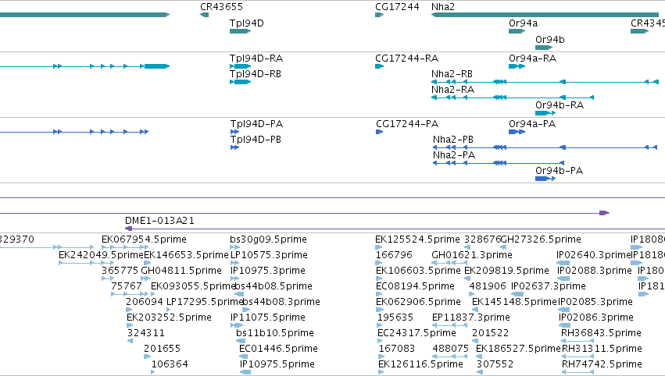Click the purple arrowhead ending the BAC line above DME1-013A21
Image resolution: width=665 pixels, height=376 pixels.
pyautogui.click(x=604, y=213)
